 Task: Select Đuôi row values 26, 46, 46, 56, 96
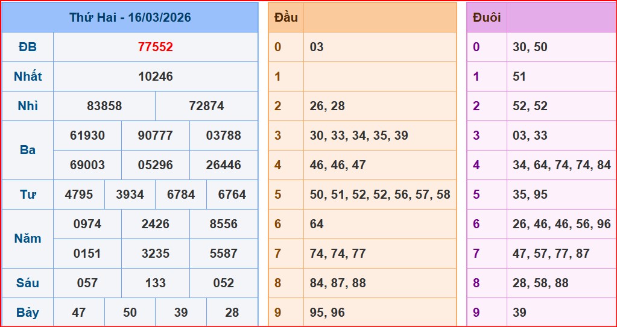[562, 224]
